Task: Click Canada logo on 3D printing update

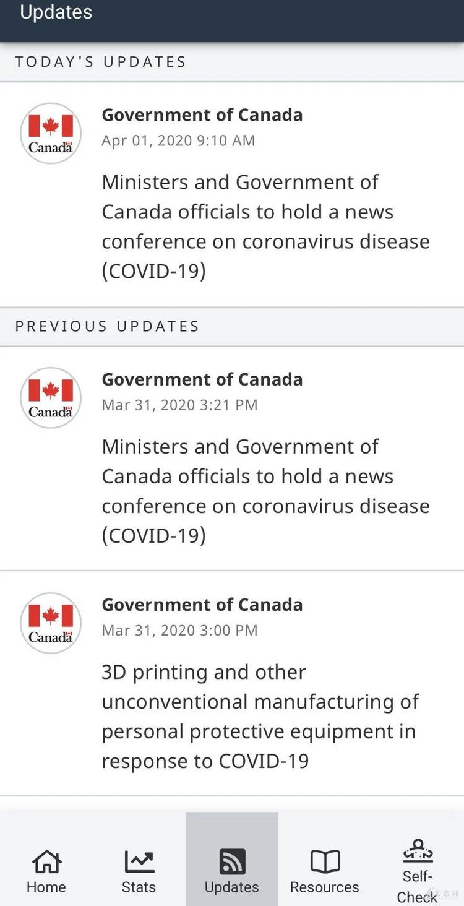Action: coord(51,623)
